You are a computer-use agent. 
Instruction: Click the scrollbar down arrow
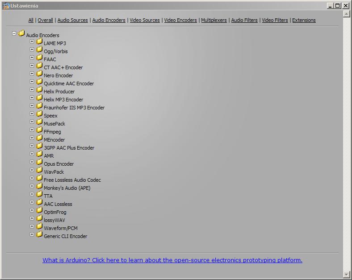point(346,274)
